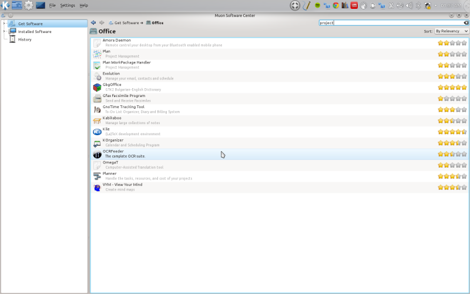Click the GbgOffice cube icon
Screen dimensions: 470x294
click(x=97, y=88)
